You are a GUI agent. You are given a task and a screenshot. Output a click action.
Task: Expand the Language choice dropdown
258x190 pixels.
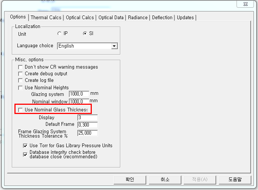[114, 46]
